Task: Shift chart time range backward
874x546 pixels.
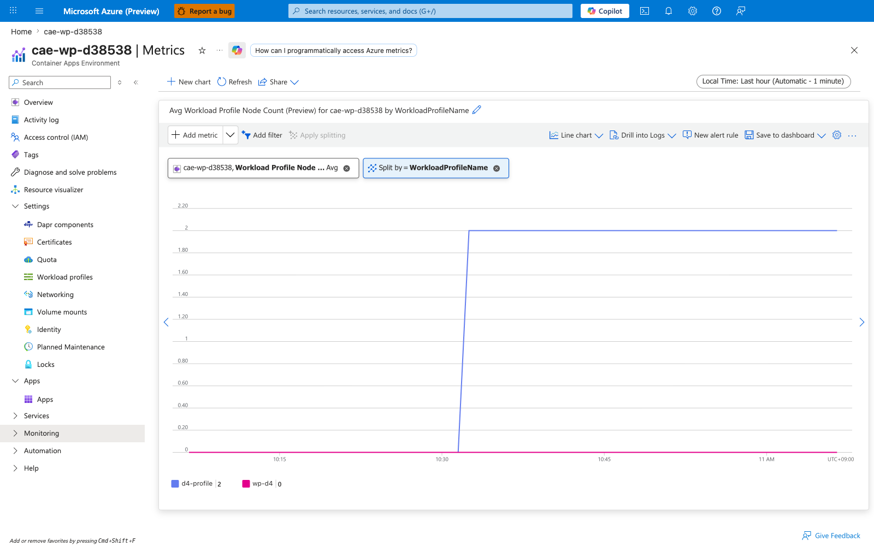Action: 166,322
